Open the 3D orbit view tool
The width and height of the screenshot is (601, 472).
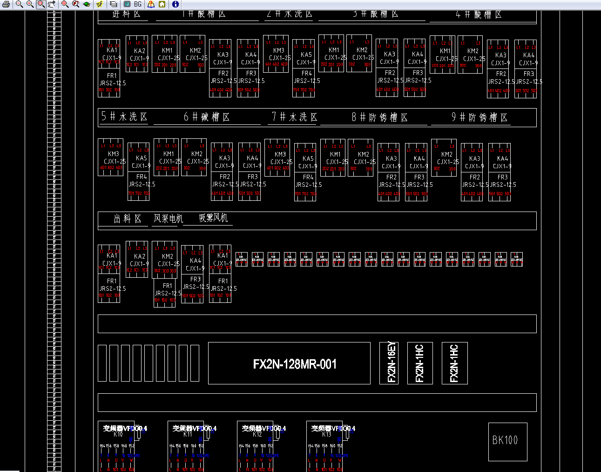coord(87,4)
